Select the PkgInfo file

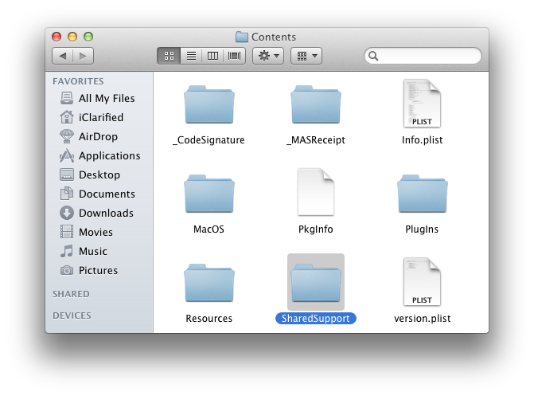pos(315,195)
